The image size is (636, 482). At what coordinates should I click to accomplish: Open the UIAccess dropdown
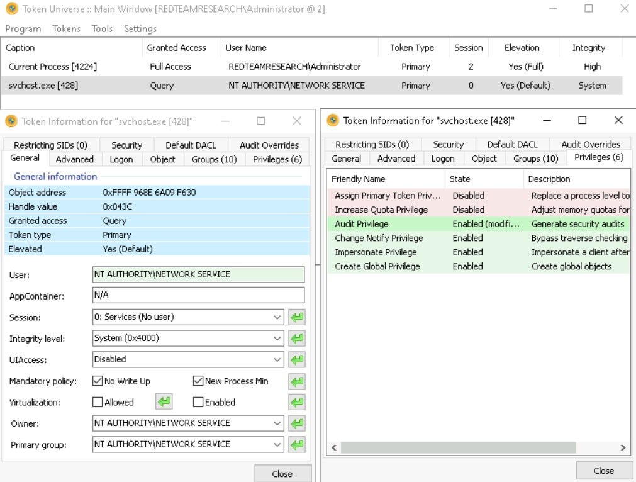[277, 359]
